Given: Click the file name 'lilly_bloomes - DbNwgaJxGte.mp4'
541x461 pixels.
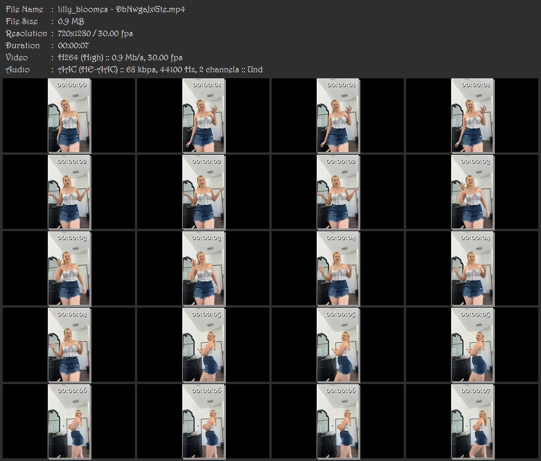Looking at the screenshot, I should click(x=121, y=9).
